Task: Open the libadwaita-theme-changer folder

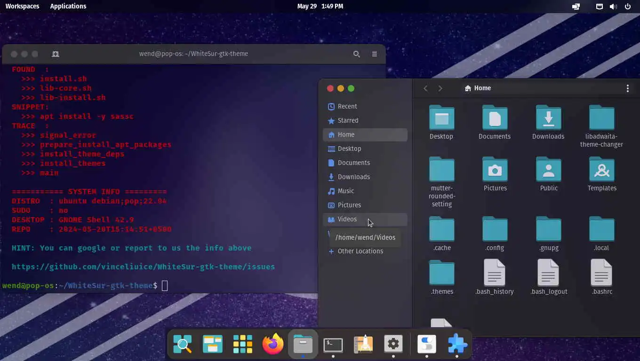Action: pyautogui.click(x=601, y=126)
